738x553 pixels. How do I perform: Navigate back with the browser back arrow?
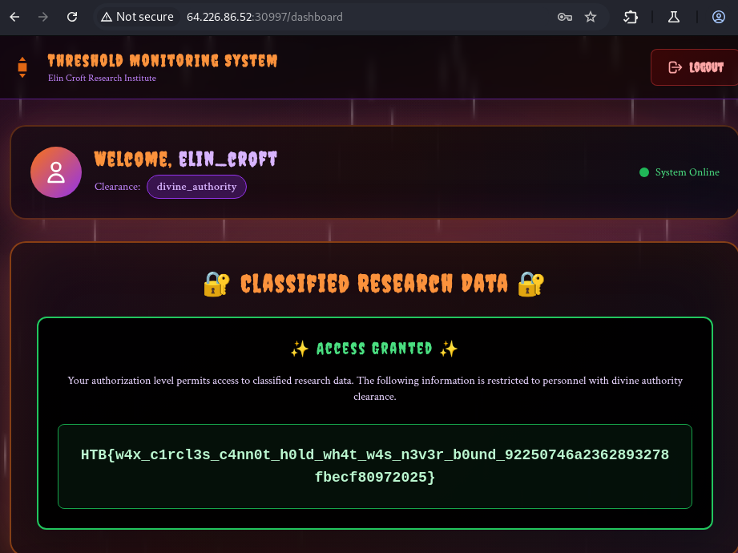pos(14,16)
